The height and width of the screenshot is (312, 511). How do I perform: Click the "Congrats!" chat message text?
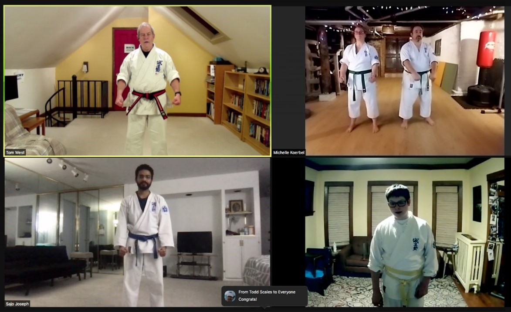(x=247, y=299)
